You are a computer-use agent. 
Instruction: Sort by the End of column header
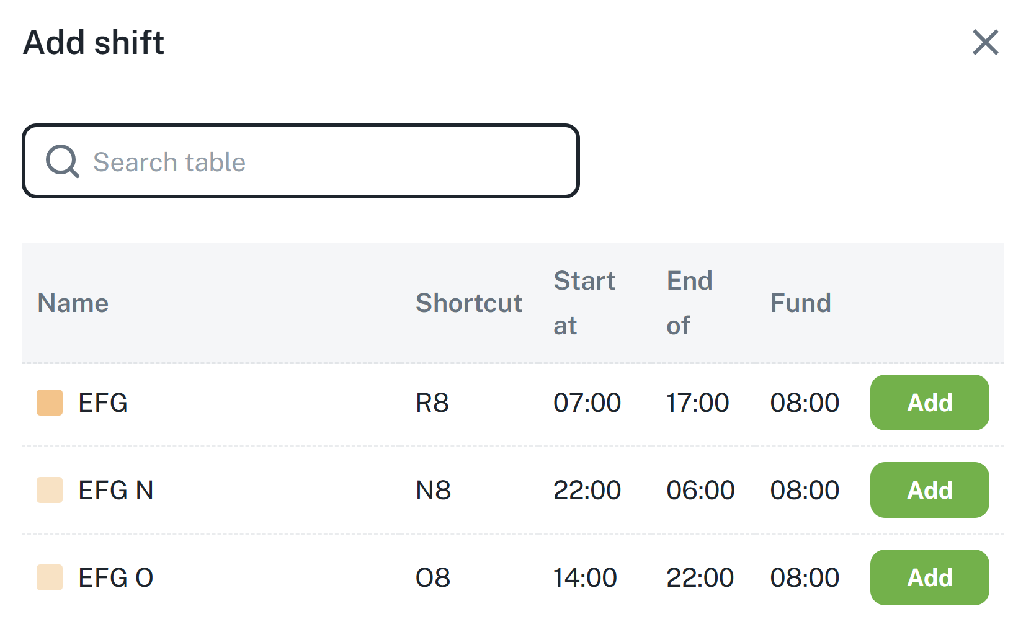click(x=689, y=303)
